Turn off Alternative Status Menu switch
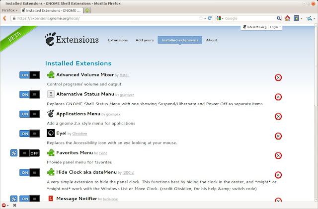 (30, 94)
